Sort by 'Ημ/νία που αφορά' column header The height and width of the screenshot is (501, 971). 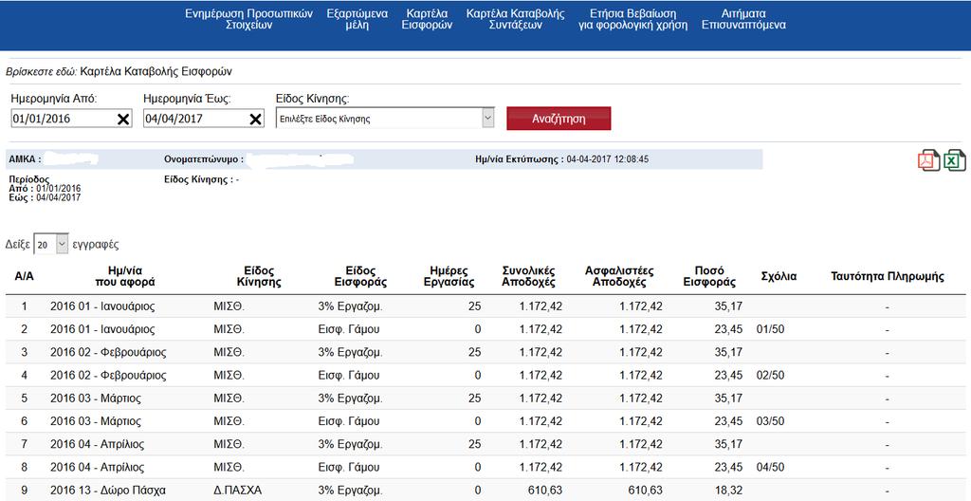125,276
